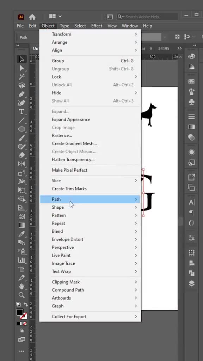Expand the Clipping Mask submenu
The height and width of the screenshot is (361, 203).
[90, 282]
